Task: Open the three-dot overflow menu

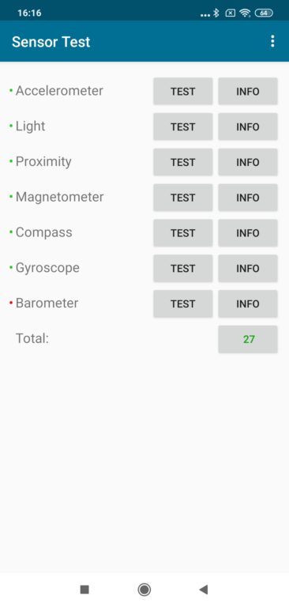Action: [x=272, y=41]
